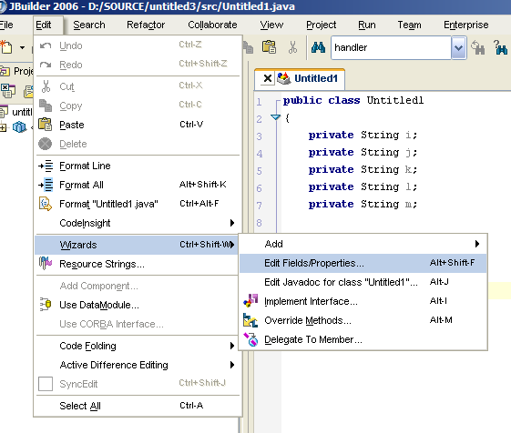Image resolution: width=511 pixels, height=433 pixels.
Task: Click the binoculars find icon before search field
Action: coord(318,47)
